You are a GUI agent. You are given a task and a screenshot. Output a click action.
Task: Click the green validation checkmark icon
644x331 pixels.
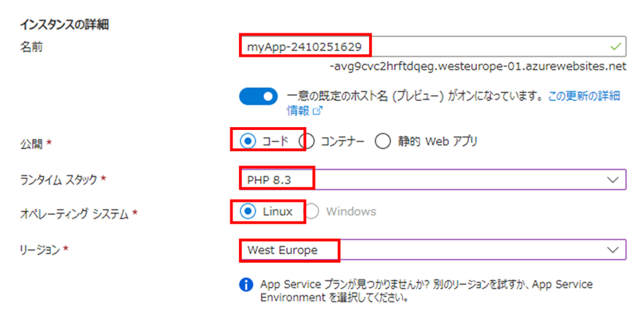pos(615,46)
